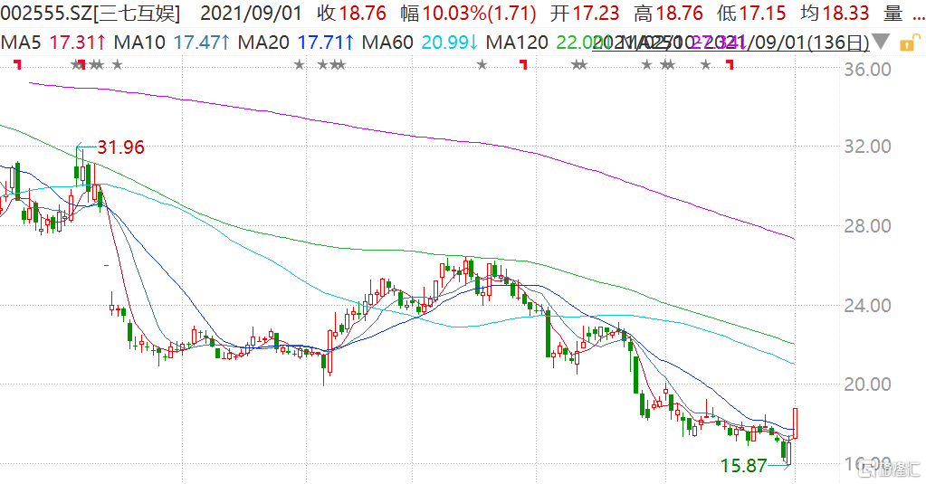Click the red flag marker below MA120 label
The image size is (926, 484).
pyautogui.click(x=523, y=64)
